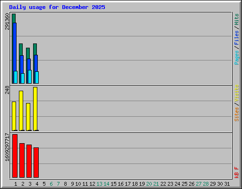Click the 248 visits axis value

click(x=7, y=90)
